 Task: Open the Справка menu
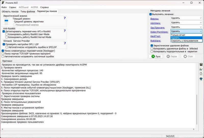44,7
